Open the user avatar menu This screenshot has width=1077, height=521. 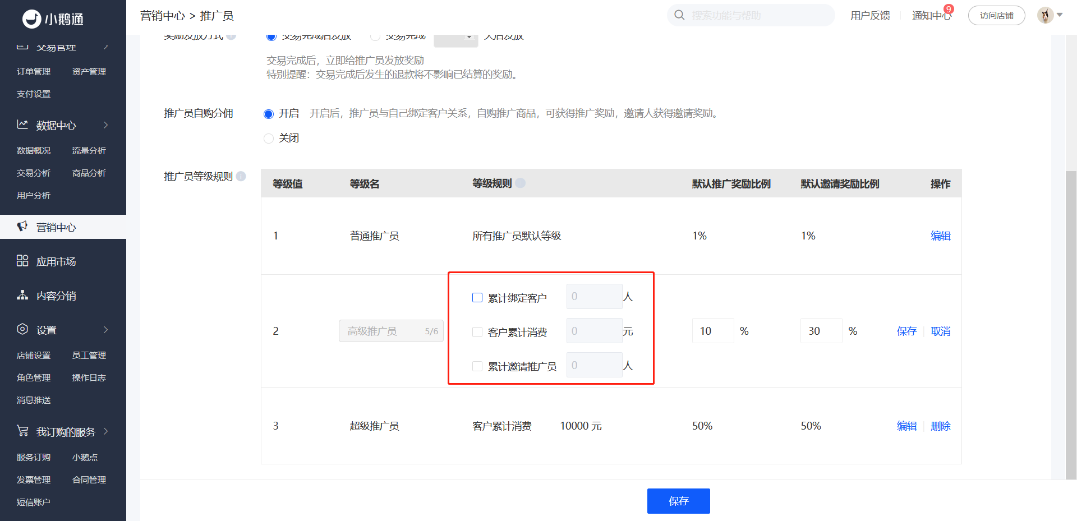coord(1045,15)
